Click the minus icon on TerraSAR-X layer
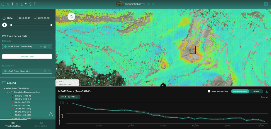The height and width of the screenshot is (129, 271). click(40, 47)
